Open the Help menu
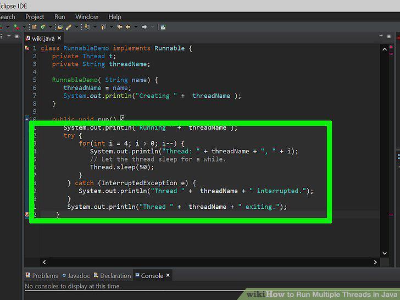400x300 pixels. tap(115, 17)
